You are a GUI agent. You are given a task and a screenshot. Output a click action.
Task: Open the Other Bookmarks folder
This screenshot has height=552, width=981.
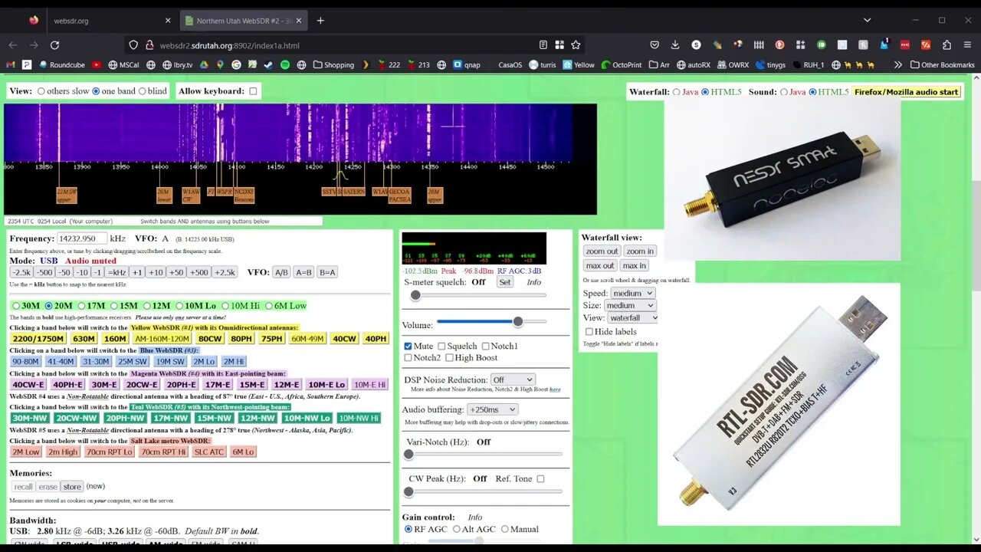[x=942, y=65]
